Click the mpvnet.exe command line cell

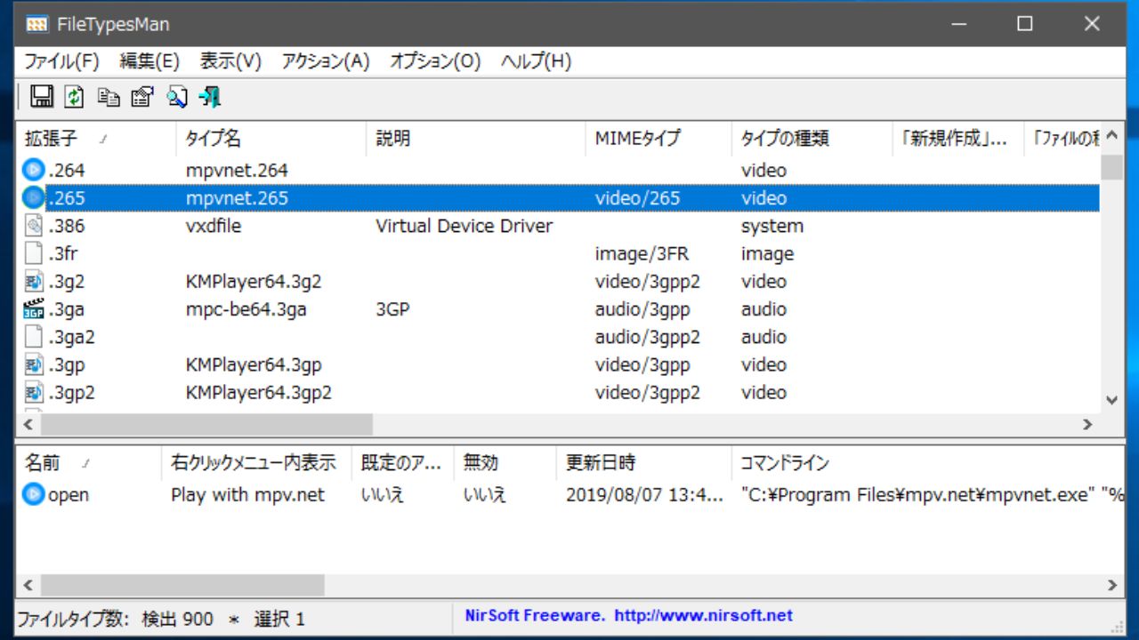932,494
